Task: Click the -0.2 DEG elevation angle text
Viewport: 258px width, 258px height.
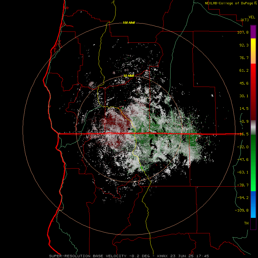Action: [x=140, y=256]
